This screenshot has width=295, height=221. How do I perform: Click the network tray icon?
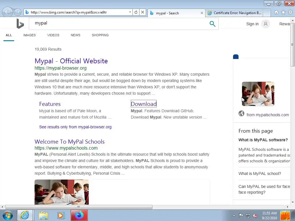[248, 216]
